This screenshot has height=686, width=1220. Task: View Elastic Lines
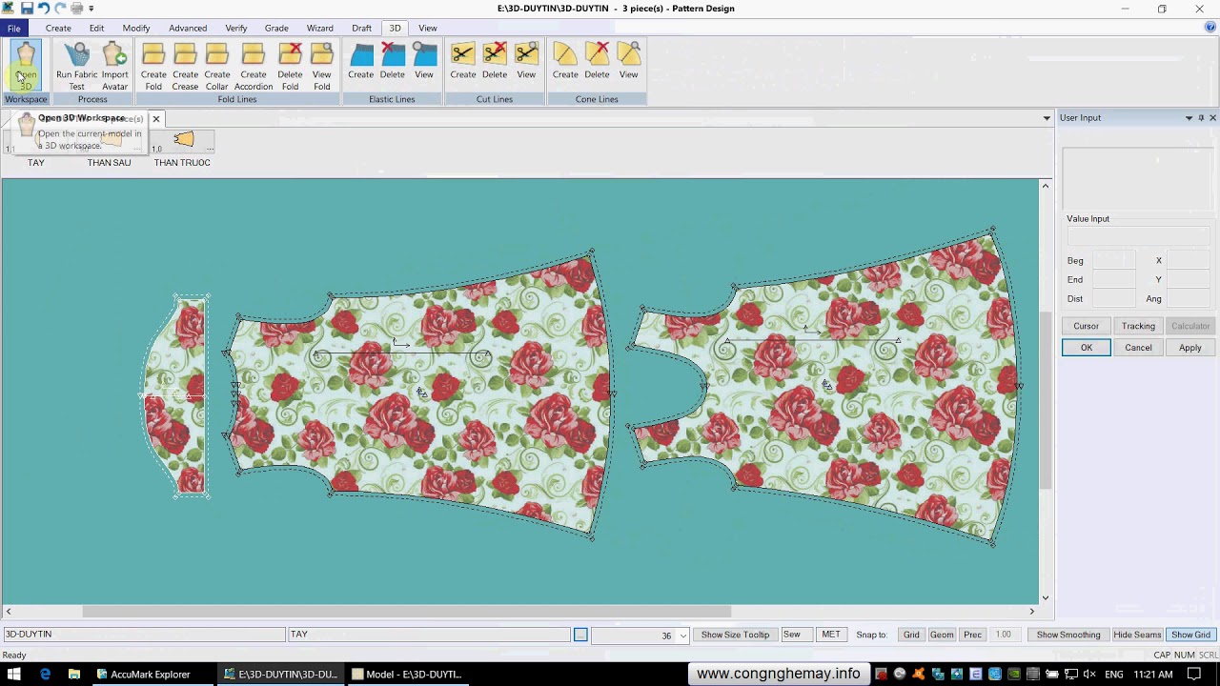point(424,61)
